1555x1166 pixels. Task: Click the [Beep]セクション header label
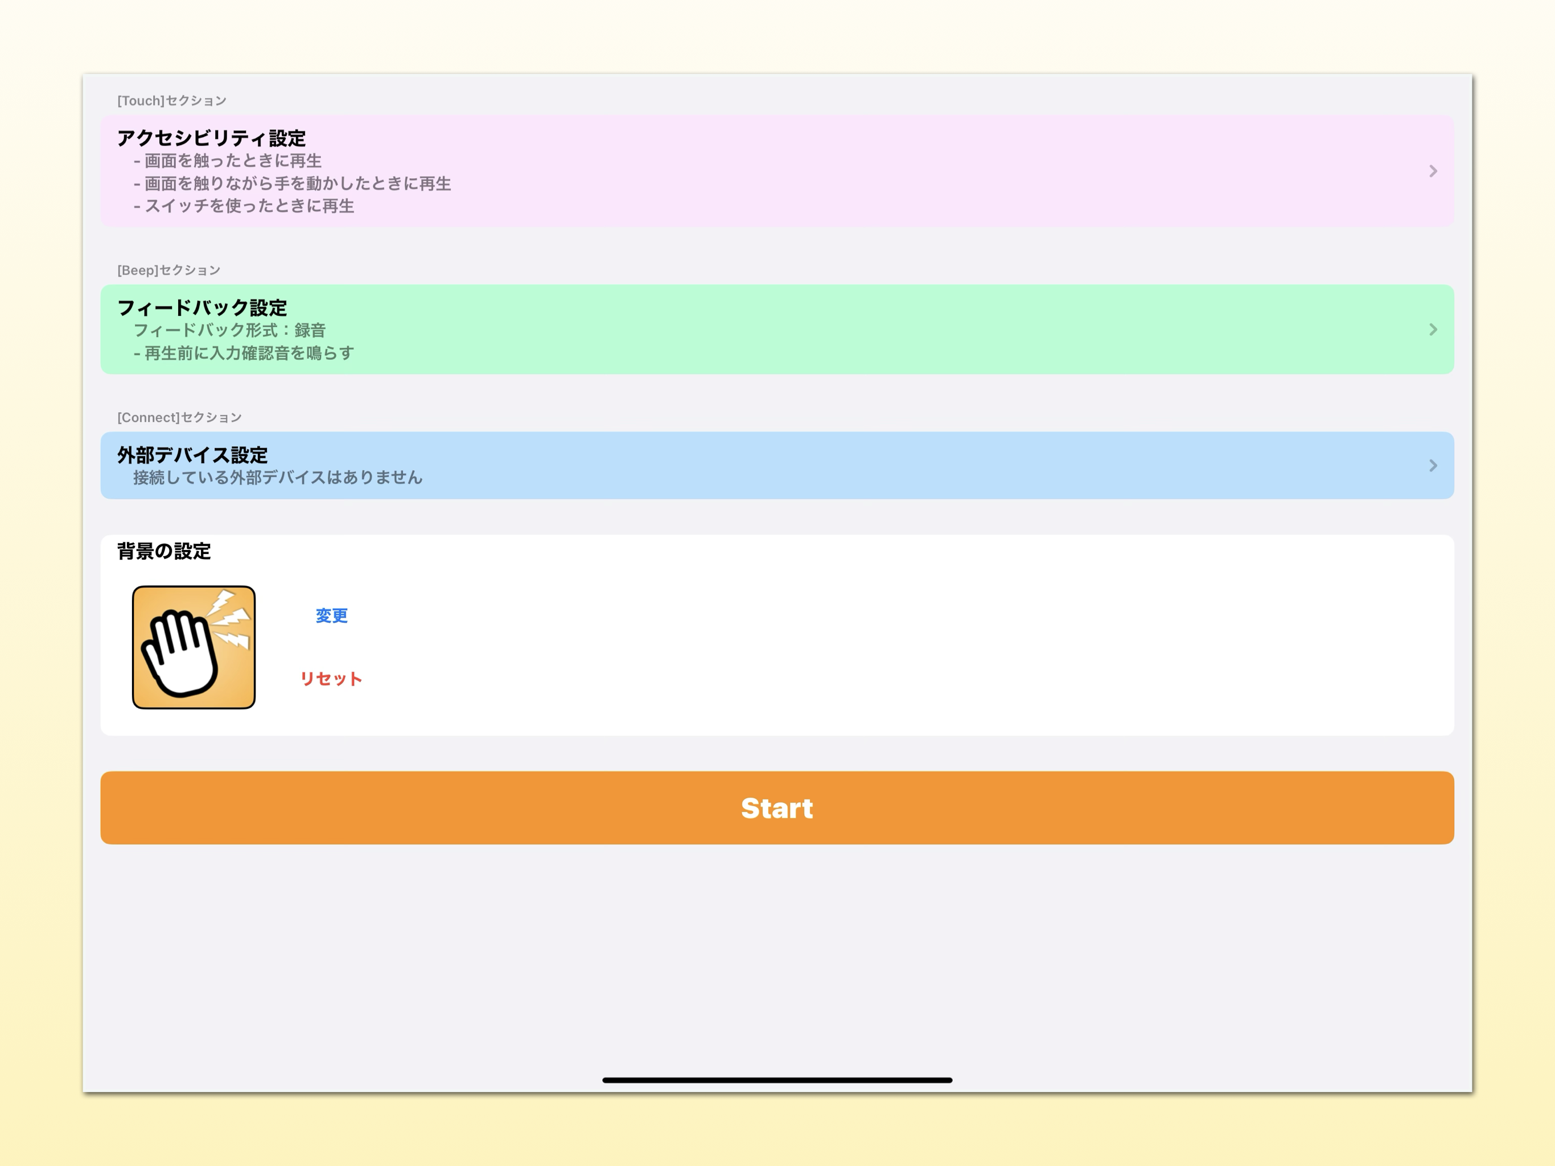tap(168, 270)
